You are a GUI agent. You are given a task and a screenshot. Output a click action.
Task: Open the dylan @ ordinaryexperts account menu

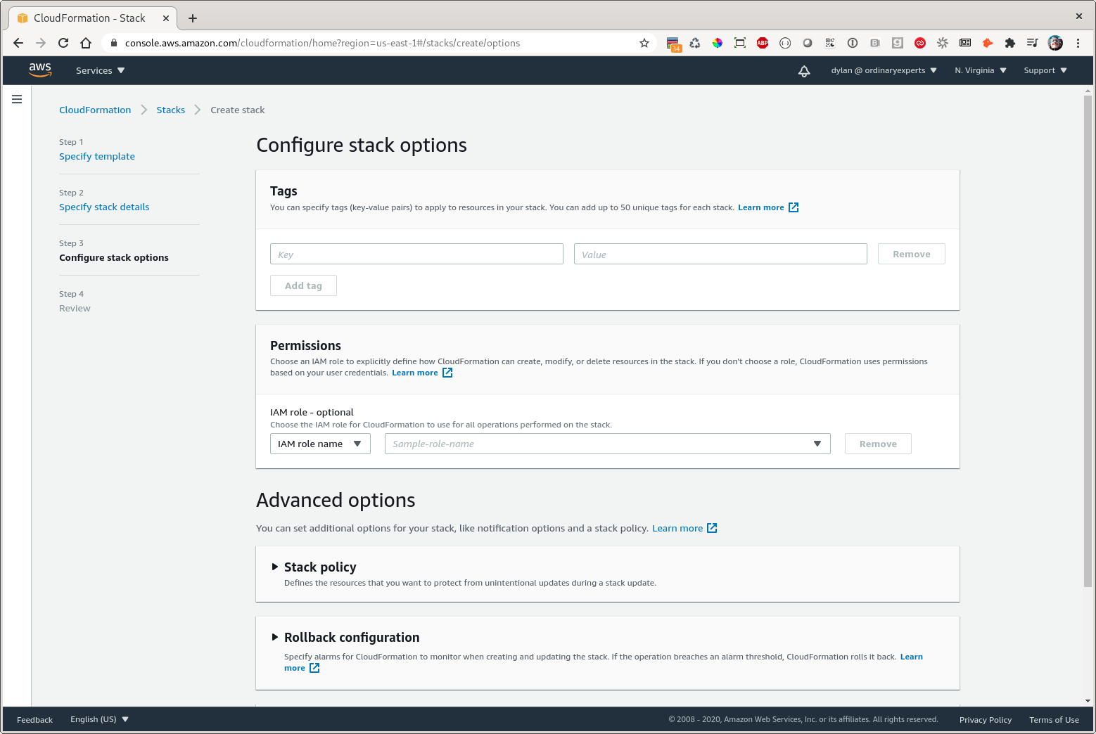point(884,70)
